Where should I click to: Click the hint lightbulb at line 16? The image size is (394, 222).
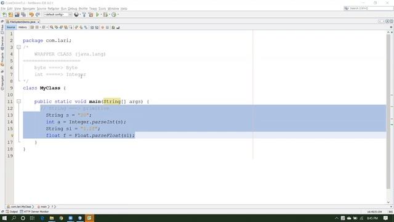[x=12, y=136]
